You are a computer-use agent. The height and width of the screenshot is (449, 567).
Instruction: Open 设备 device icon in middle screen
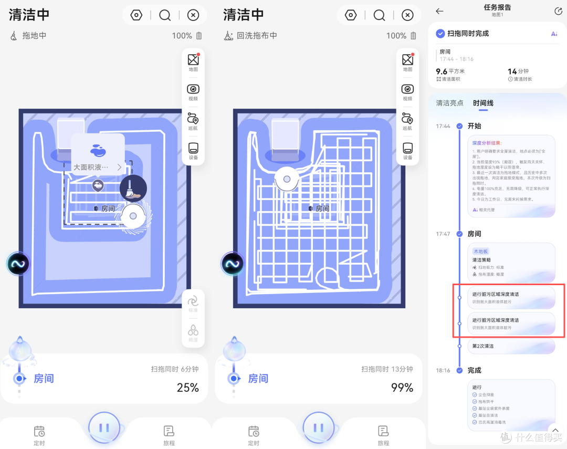click(407, 151)
